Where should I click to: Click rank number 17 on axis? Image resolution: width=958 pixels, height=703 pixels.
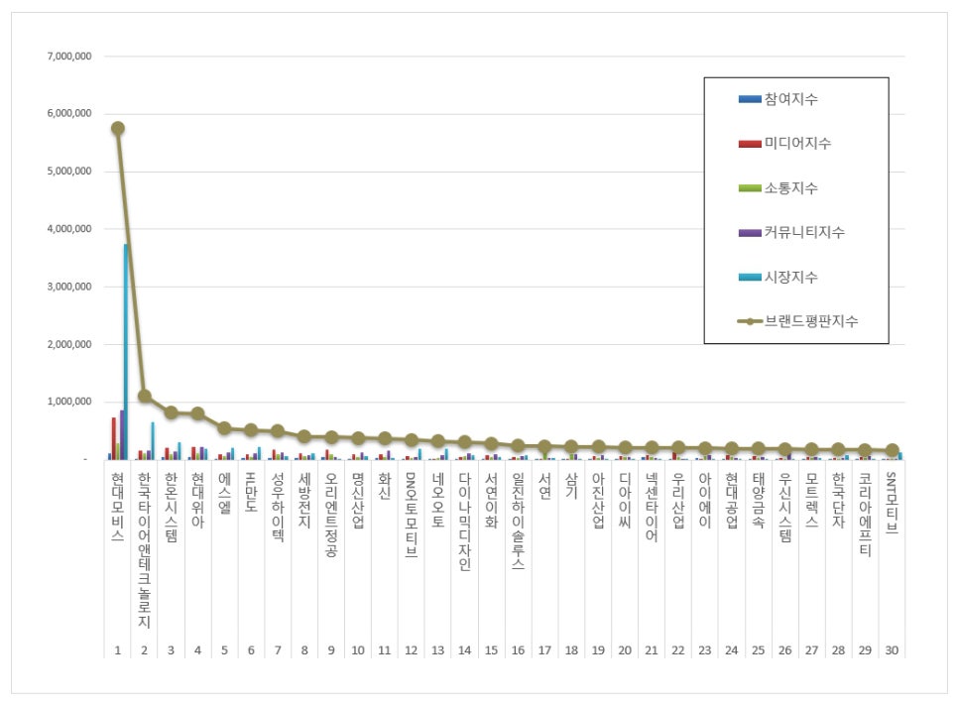tap(544, 650)
